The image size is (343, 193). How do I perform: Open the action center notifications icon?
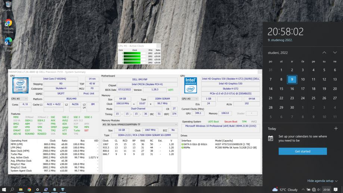click(336, 190)
